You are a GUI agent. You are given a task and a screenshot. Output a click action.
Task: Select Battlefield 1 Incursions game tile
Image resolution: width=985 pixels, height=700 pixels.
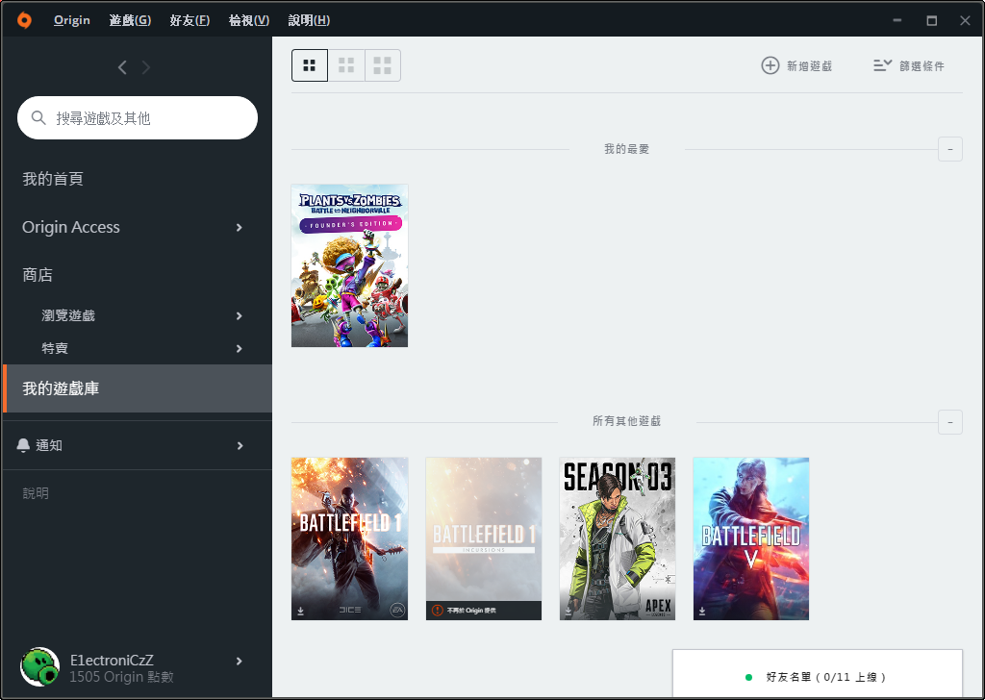coord(484,538)
